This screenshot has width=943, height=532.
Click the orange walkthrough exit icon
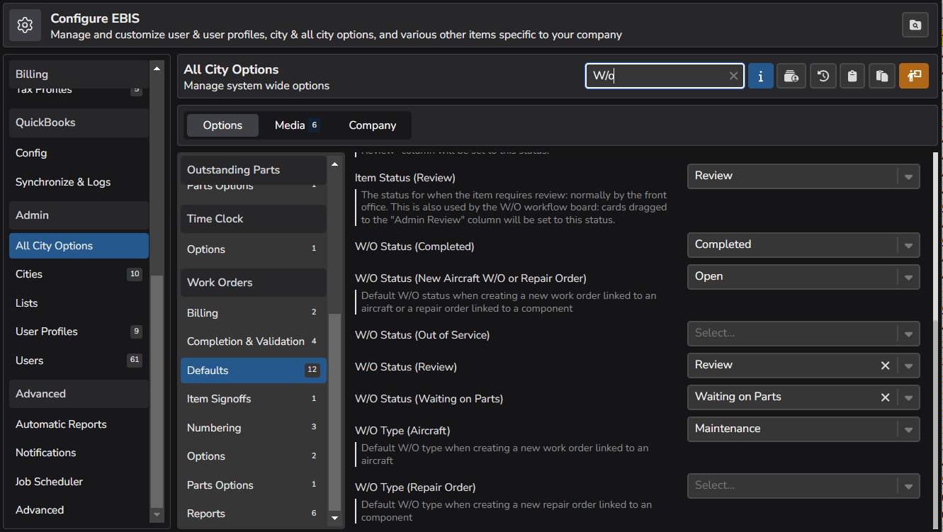coord(914,76)
